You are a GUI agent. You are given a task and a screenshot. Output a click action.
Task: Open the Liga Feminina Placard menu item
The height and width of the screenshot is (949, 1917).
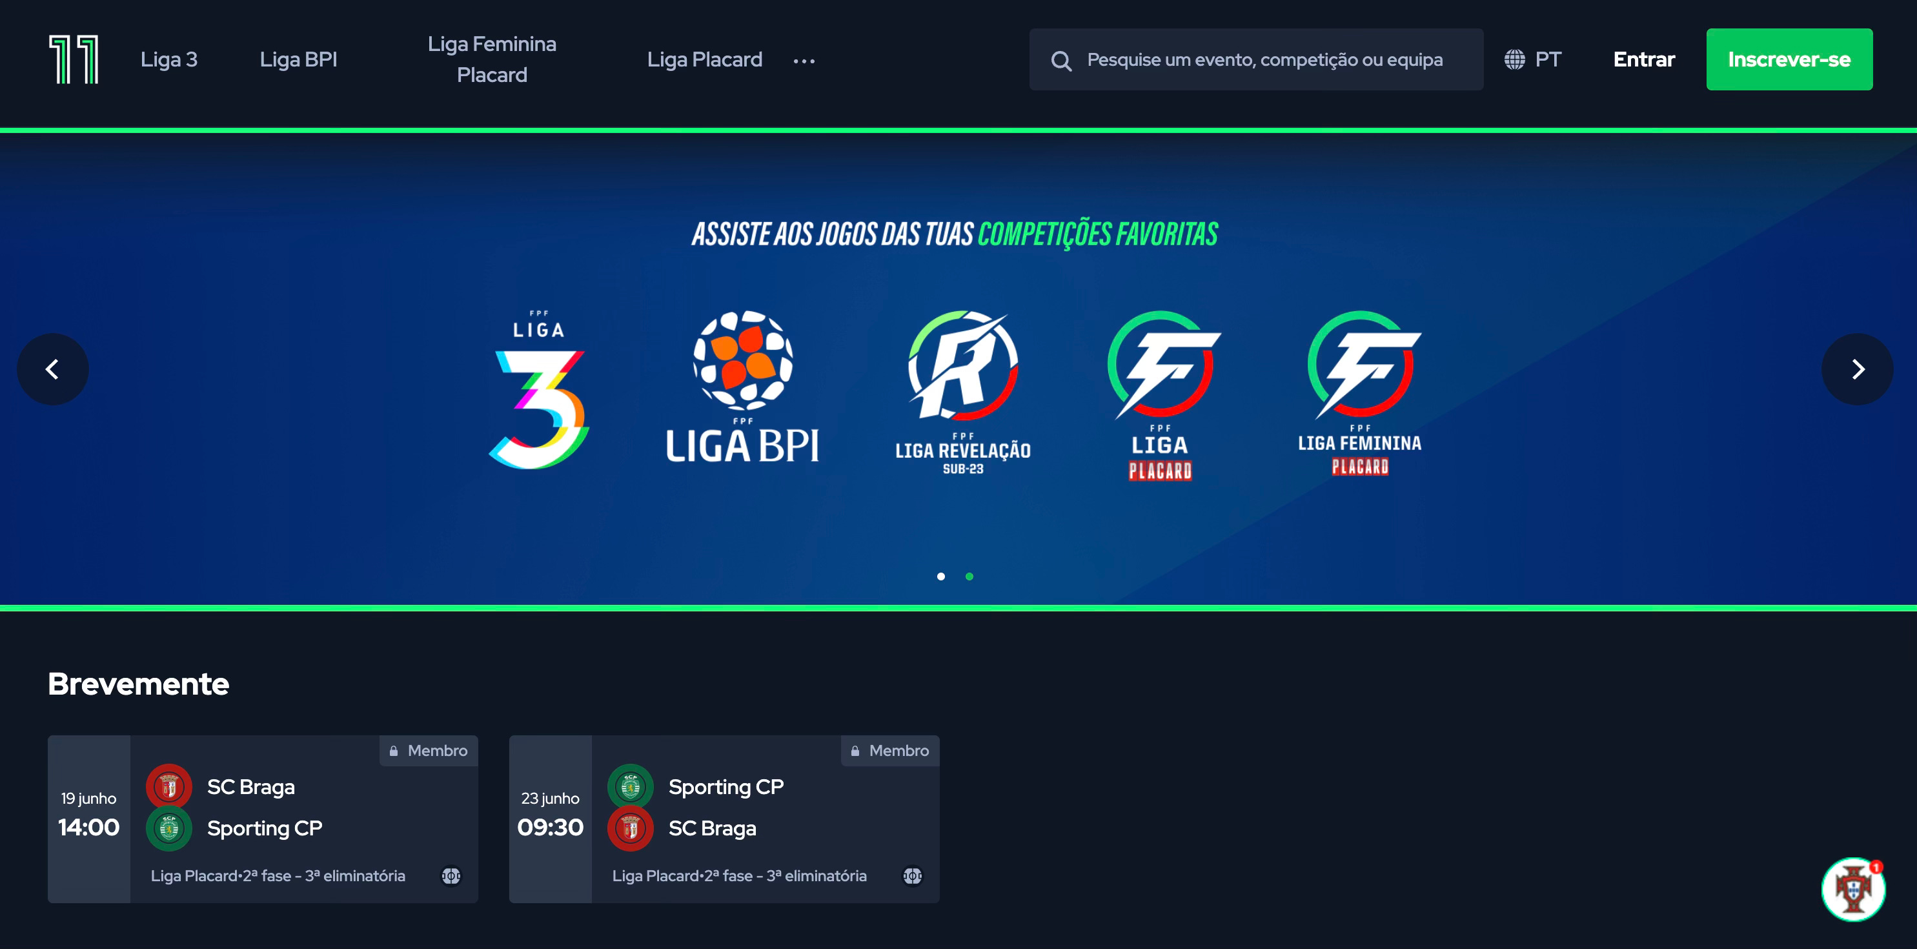(492, 59)
